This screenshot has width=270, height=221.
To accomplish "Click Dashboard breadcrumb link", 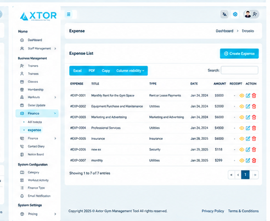I will [x=224, y=31].
